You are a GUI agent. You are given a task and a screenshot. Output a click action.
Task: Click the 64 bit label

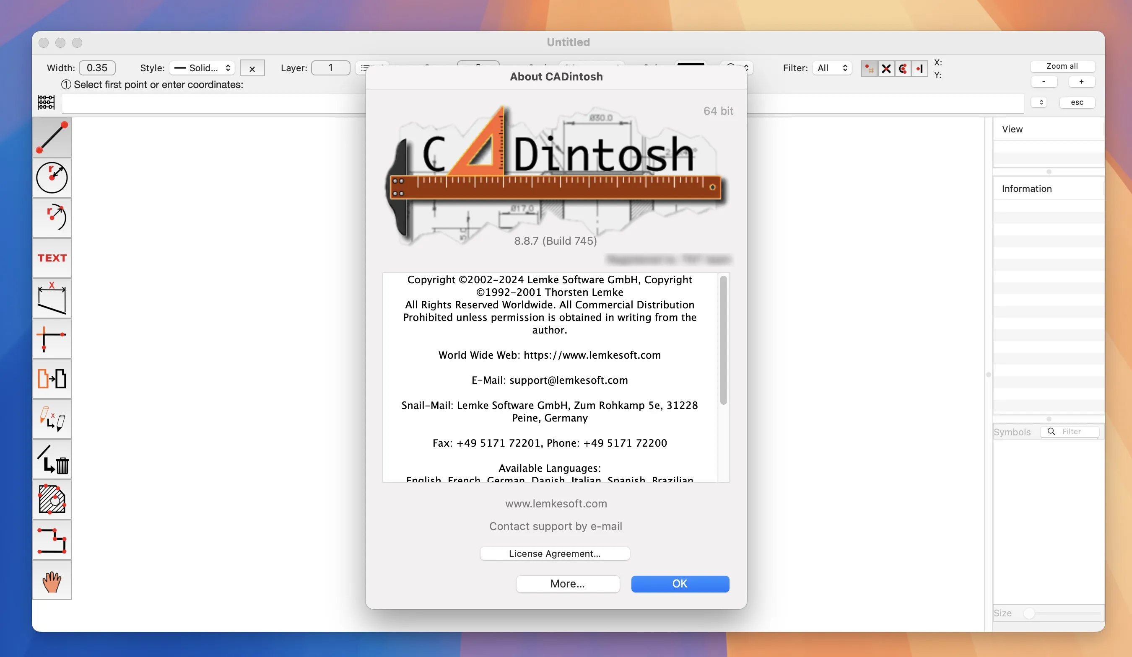tap(718, 111)
